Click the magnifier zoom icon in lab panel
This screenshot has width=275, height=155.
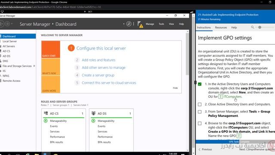252,27
